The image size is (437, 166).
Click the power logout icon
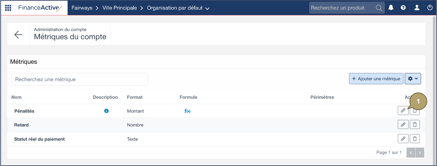coord(430,8)
